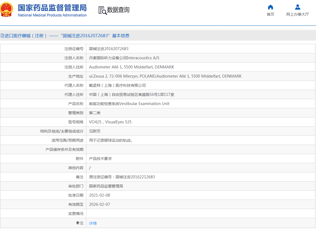Click the 其他内容 row label
This screenshot has width=316, height=230.
click(76, 168)
